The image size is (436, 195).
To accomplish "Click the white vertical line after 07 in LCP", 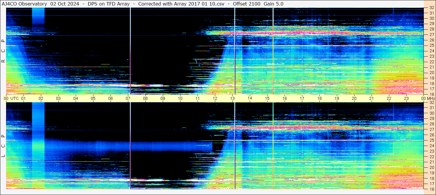I will (x=131, y=146).
